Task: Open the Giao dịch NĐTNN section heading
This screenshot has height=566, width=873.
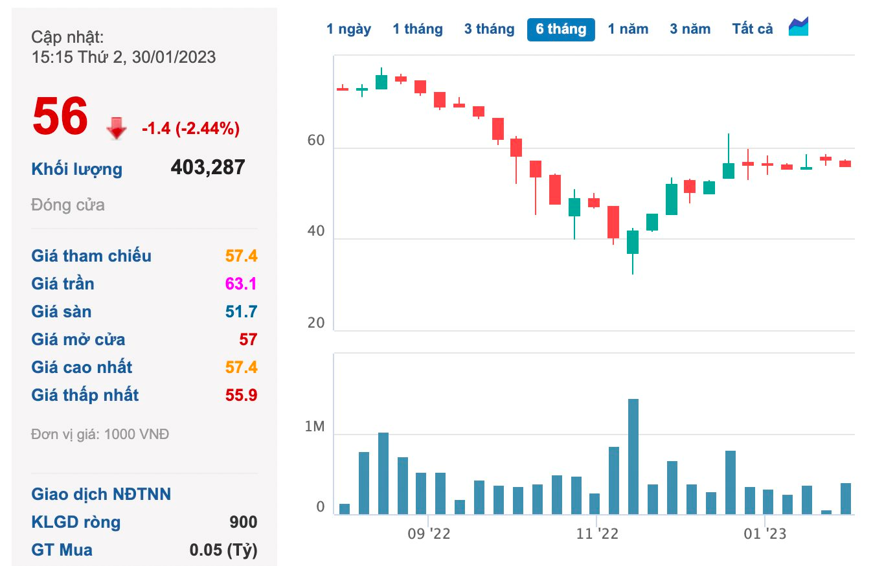Action: 101,495
